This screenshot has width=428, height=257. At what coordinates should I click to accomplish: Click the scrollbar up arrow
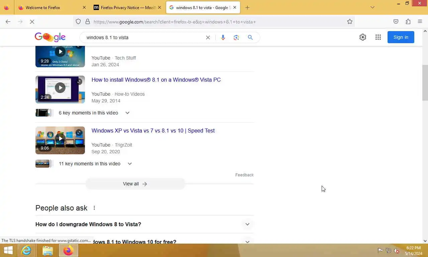[x=425, y=31]
